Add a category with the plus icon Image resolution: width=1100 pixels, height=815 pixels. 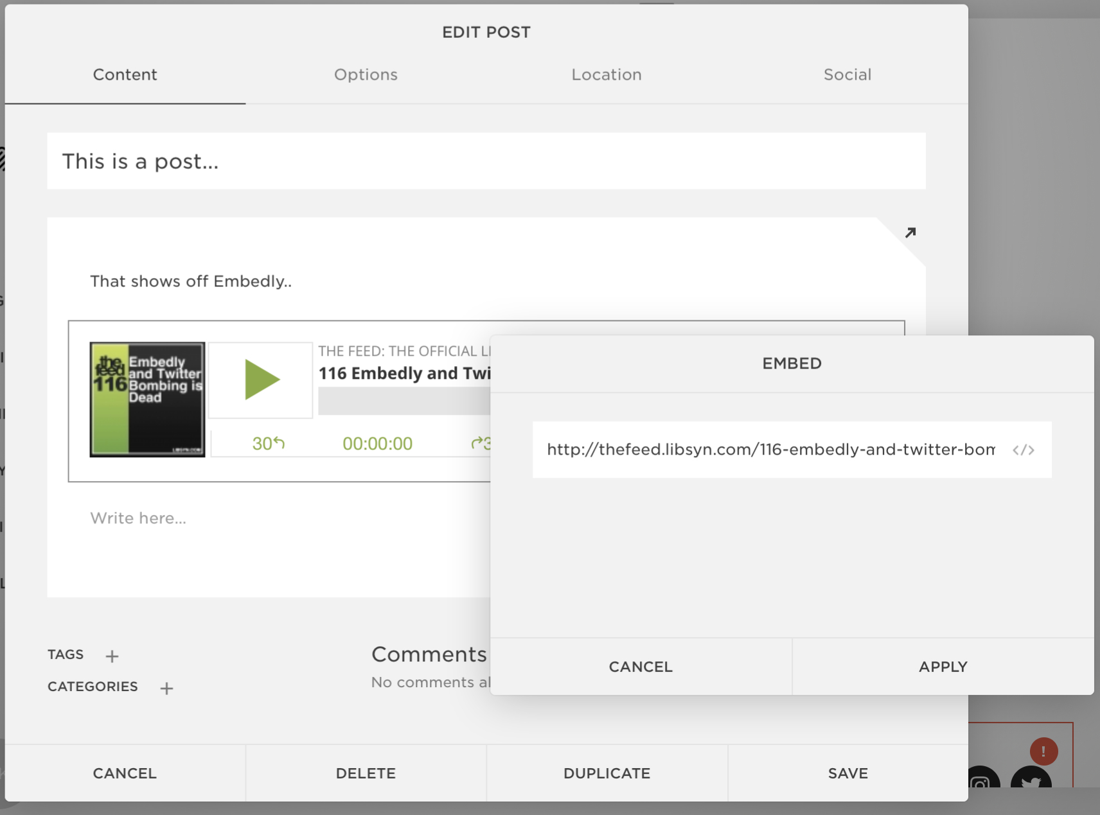166,688
